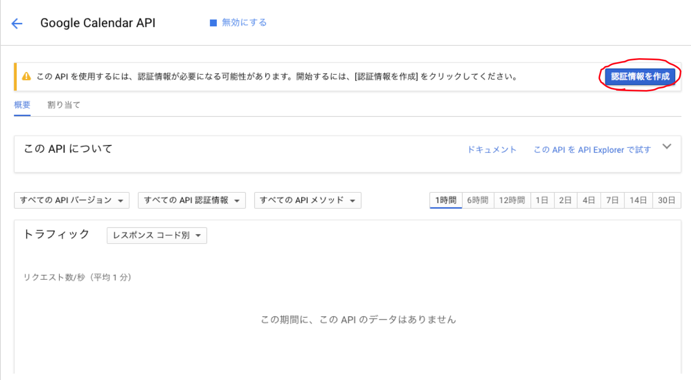Select the 7日 time range

pos(612,200)
